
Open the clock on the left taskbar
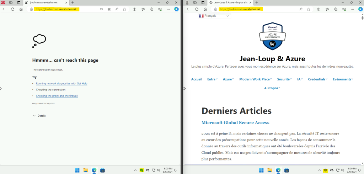[168, 170]
